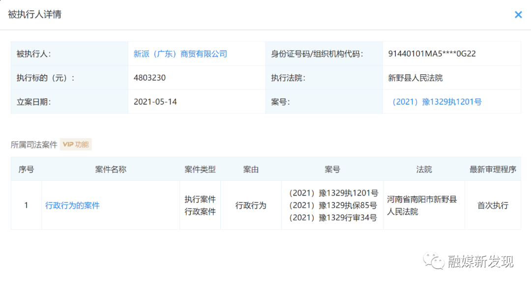Click the 法院 column header

click(x=424, y=169)
